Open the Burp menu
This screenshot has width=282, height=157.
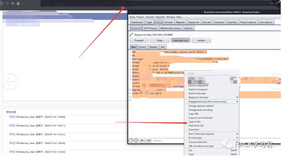click(132, 17)
